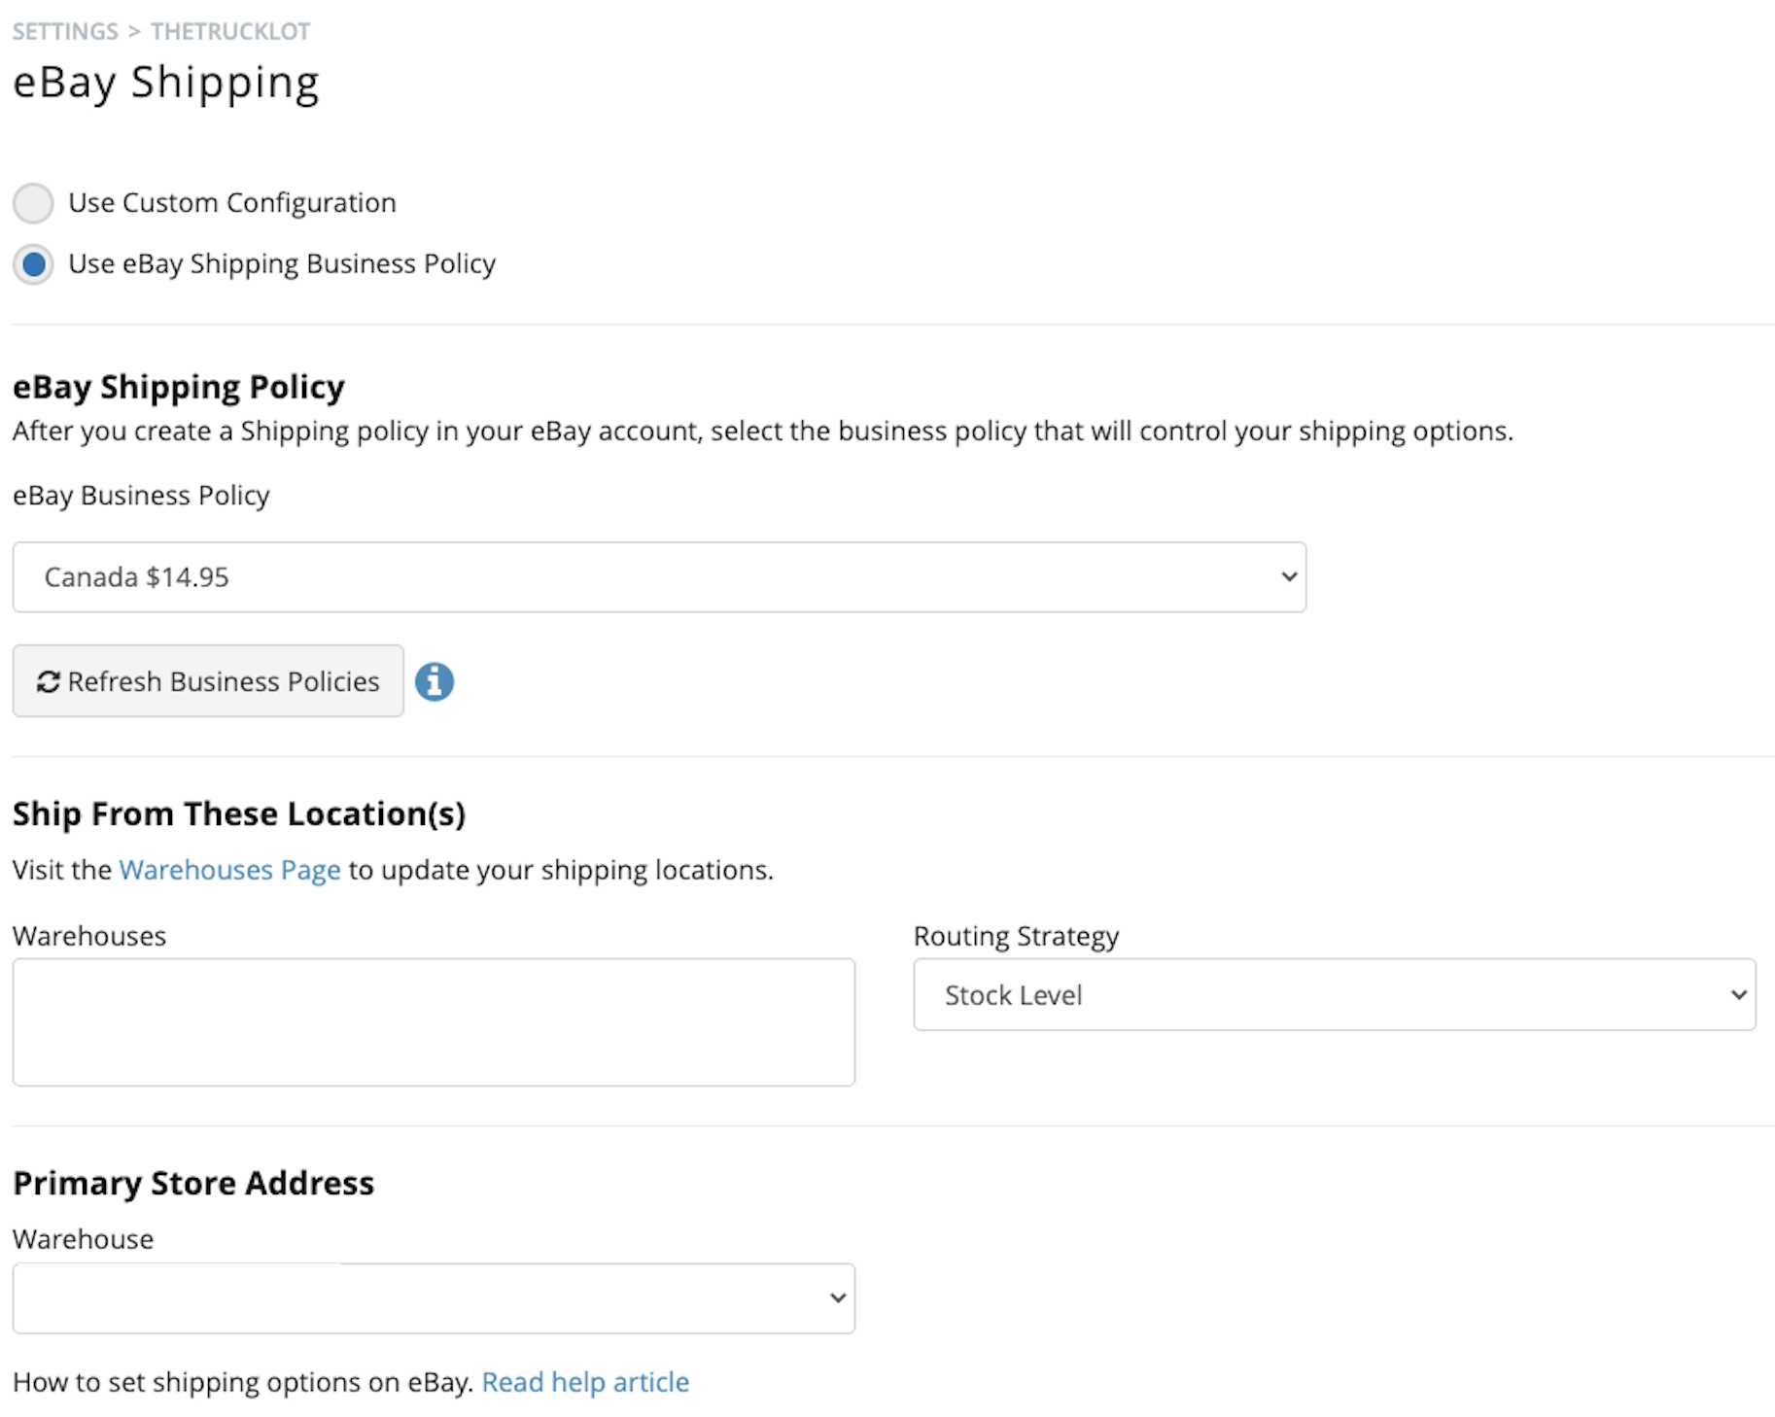Click the Ship From These Location(s) heading
Image resolution: width=1775 pixels, height=1417 pixels.
(239, 813)
